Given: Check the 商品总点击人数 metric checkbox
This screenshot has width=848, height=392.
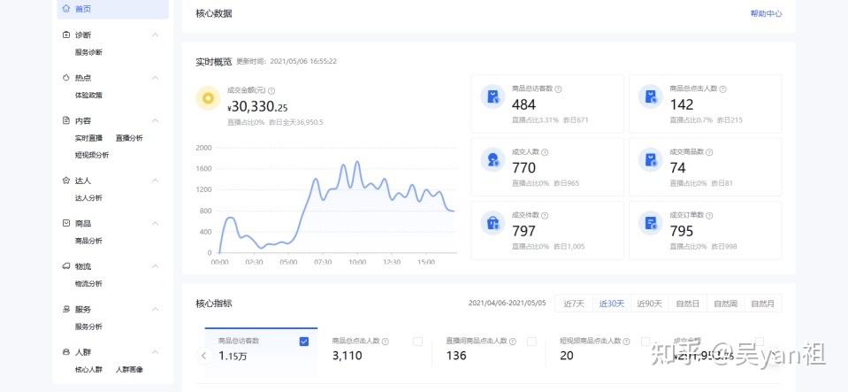Looking at the screenshot, I should [417, 341].
